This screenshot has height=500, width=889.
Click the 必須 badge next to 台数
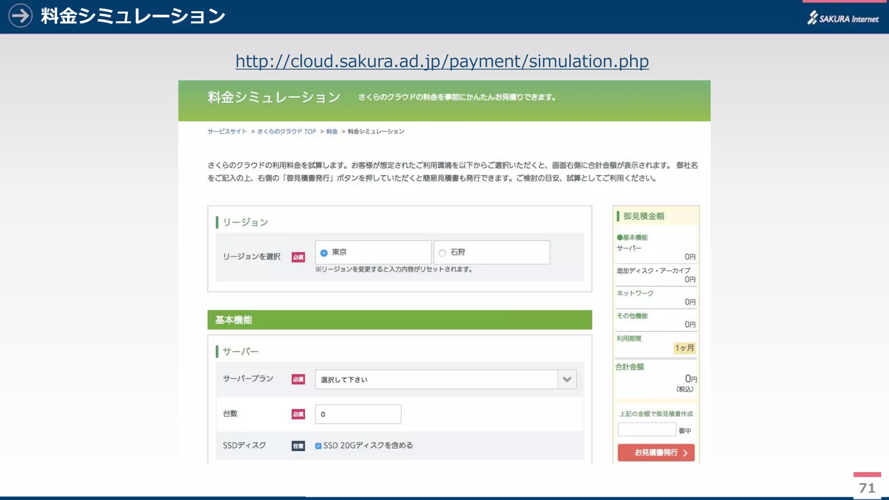[298, 414]
